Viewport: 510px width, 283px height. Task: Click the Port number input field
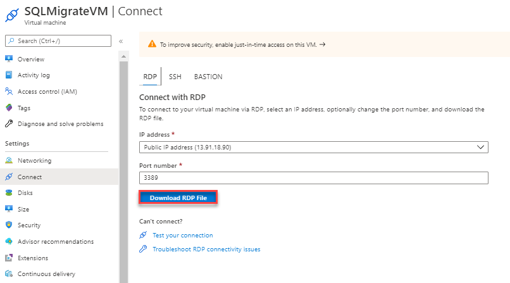click(313, 179)
